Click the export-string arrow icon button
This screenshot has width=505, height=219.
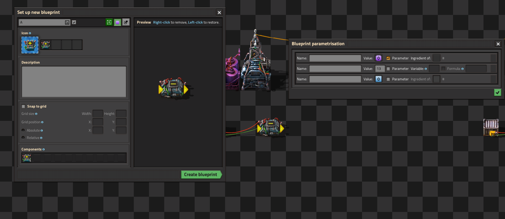point(126,22)
